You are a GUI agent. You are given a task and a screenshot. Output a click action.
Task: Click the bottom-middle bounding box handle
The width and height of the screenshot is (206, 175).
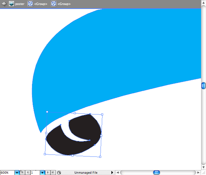pos(73,155)
